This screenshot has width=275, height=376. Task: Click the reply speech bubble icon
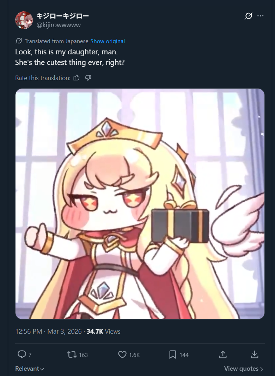pyautogui.click(x=22, y=354)
